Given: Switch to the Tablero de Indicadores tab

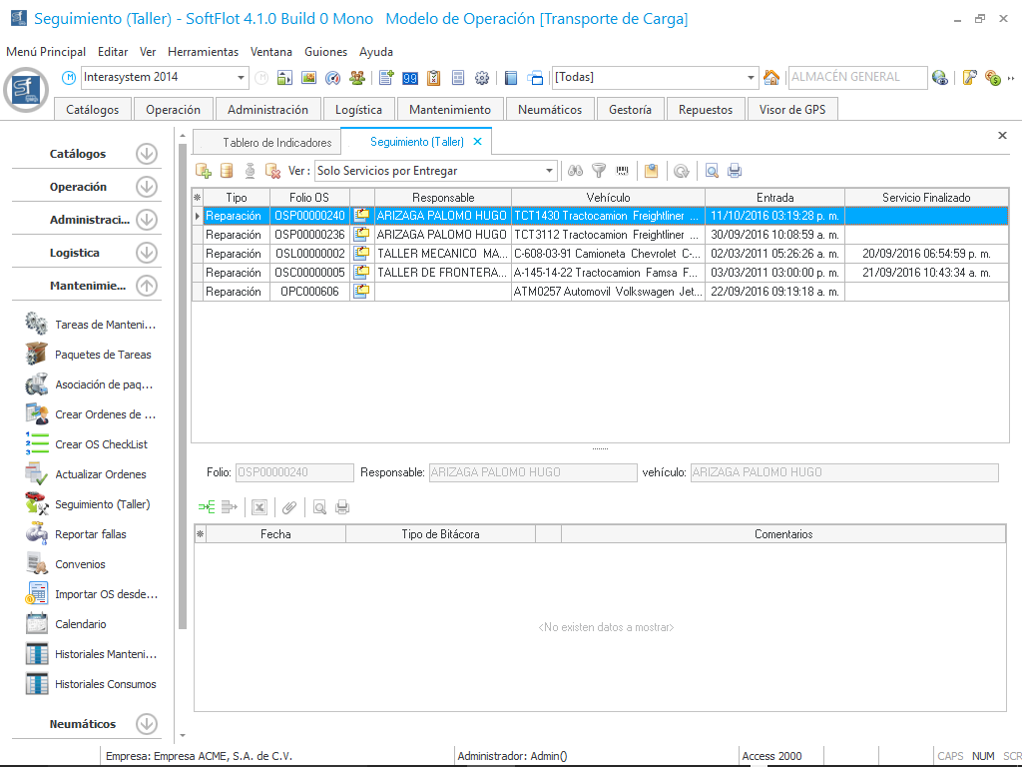Looking at the screenshot, I should point(276,143).
